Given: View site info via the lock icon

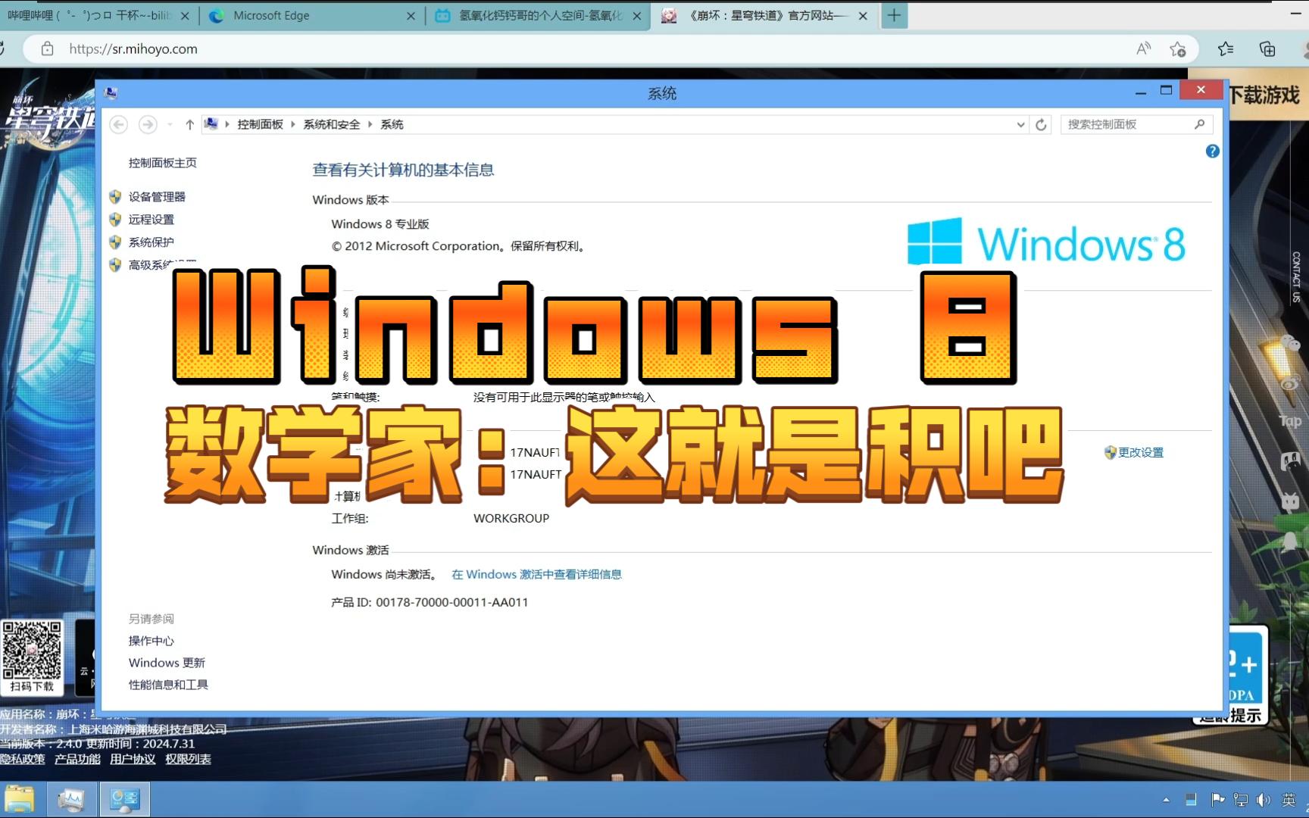Looking at the screenshot, I should point(47,48).
